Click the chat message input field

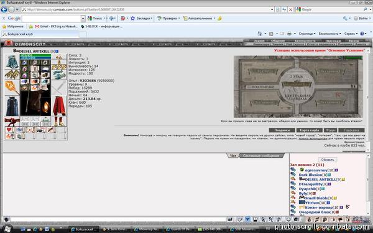pyautogui.click(x=117, y=219)
